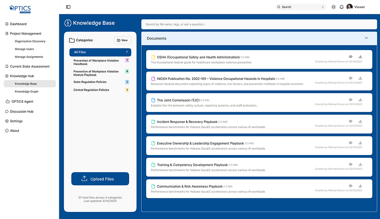The height and width of the screenshot is (219, 380).
Task: Preview The Joint Commission eye icon
Action: [x=351, y=100]
